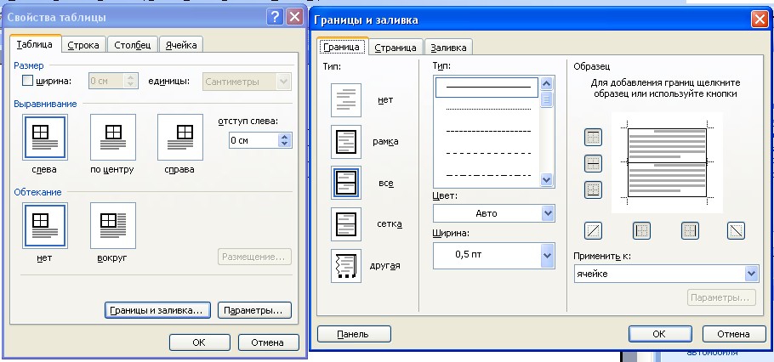
Task: Choose 'вокруг' text wrapping icon
Action: point(113,225)
